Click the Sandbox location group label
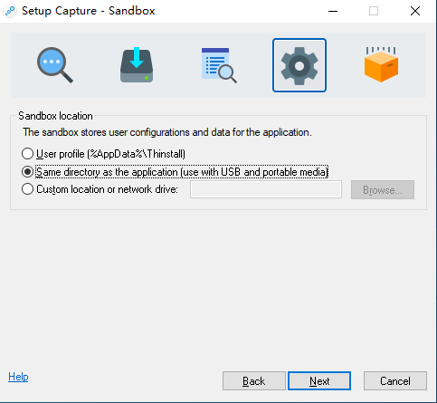This screenshot has width=437, height=403. pos(55,116)
